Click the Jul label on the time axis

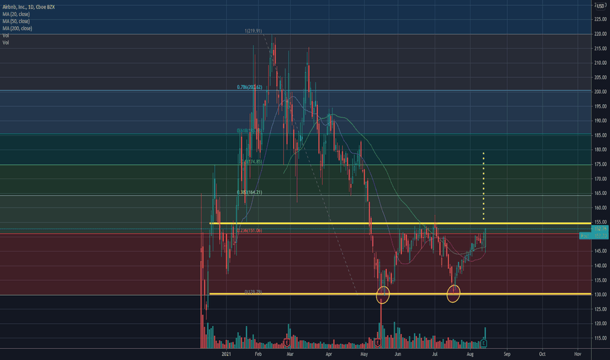[x=435, y=354]
